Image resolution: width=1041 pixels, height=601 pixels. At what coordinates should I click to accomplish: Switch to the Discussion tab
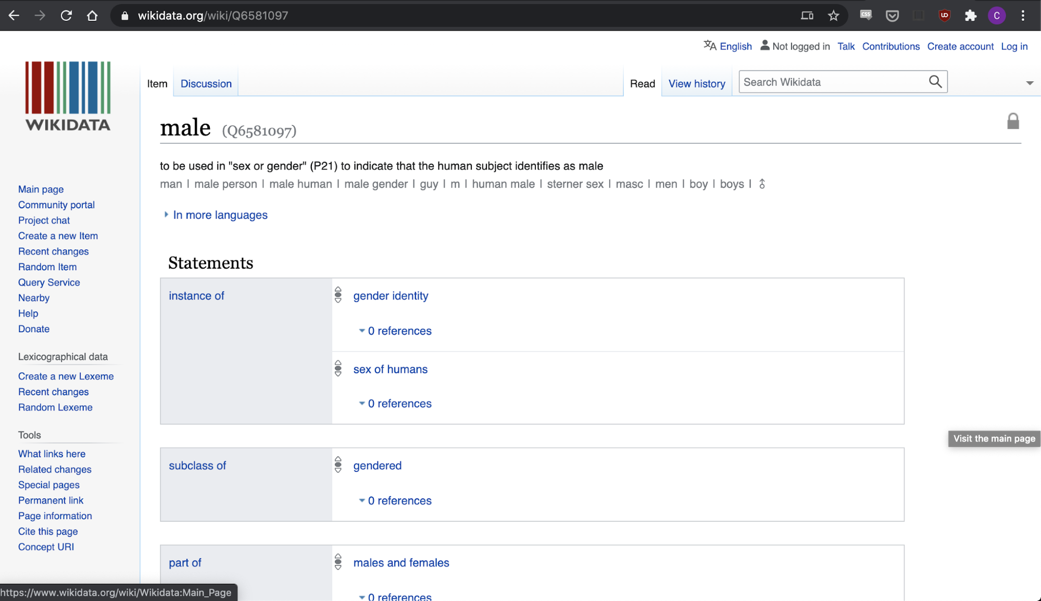[x=206, y=84]
